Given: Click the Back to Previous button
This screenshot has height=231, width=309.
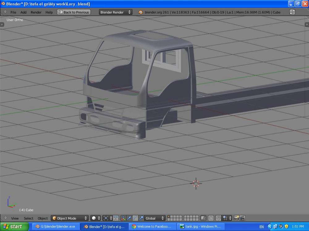Looking at the screenshot, I should pyautogui.click(x=74, y=12).
